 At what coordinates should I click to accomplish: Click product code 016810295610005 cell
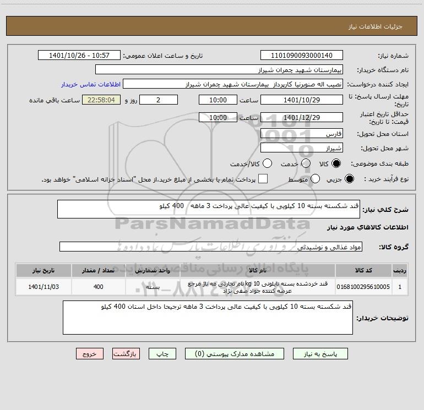click(x=363, y=287)
